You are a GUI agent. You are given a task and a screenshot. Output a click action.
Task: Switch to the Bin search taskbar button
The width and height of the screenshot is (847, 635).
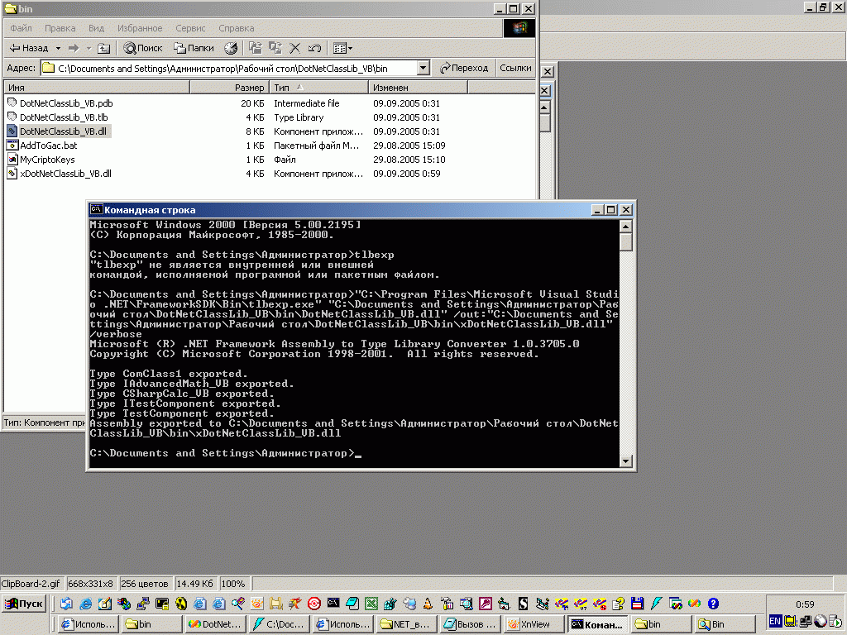pyautogui.click(x=725, y=624)
